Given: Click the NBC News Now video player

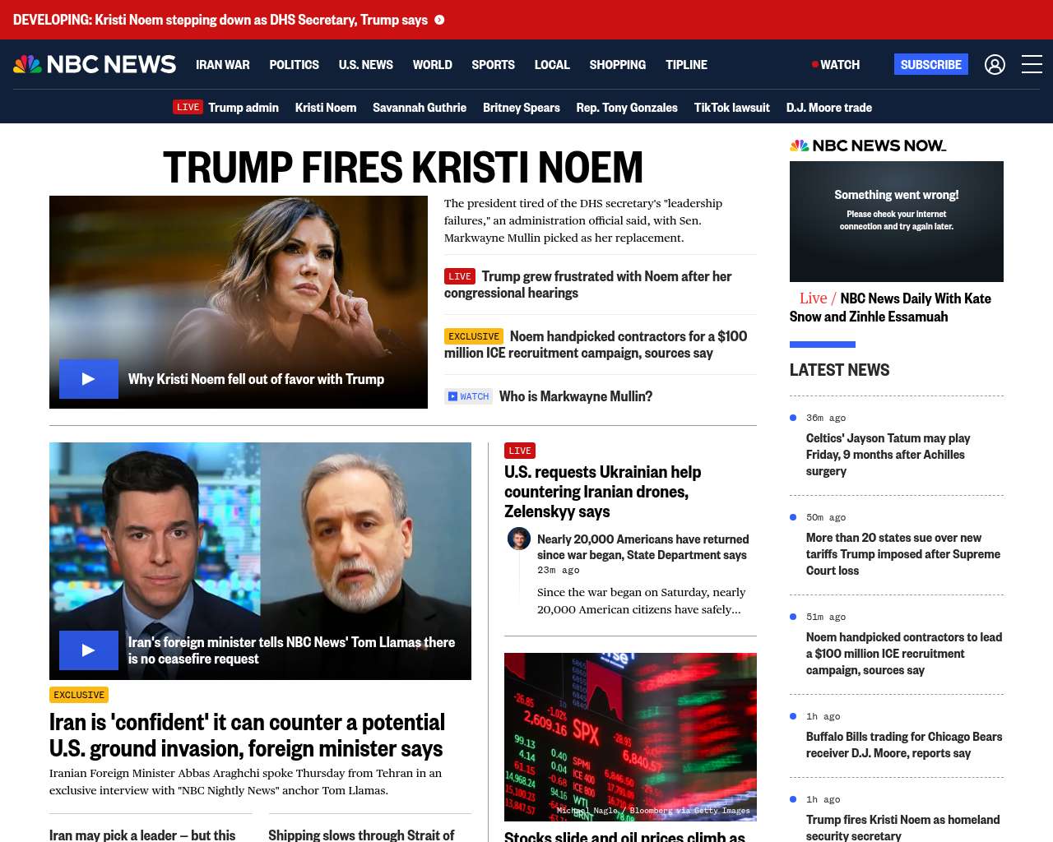Looking at the screenshot, I should tap(896, 221).
